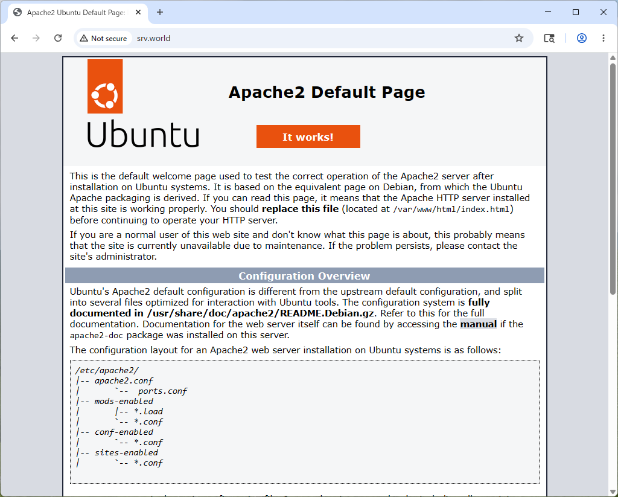This screenshot has width=618, height=497.
Task: Close the Chrome window
Action: [603, 12]
